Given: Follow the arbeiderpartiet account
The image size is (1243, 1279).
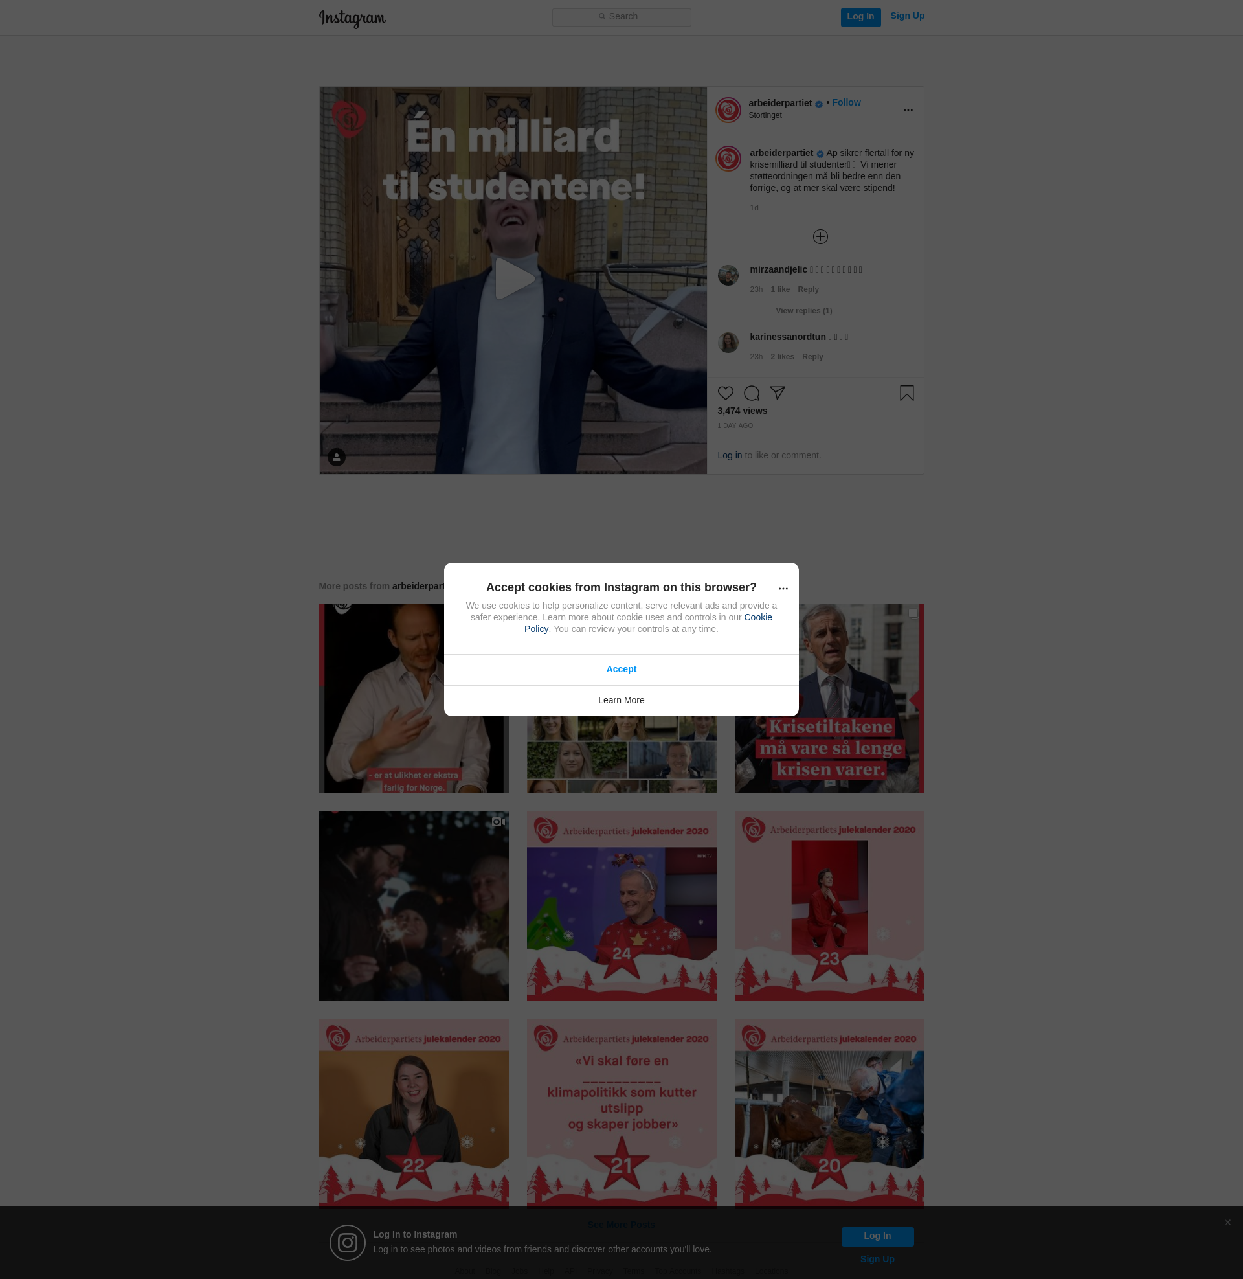Looking at the screenshot, I should coord(846,102).
